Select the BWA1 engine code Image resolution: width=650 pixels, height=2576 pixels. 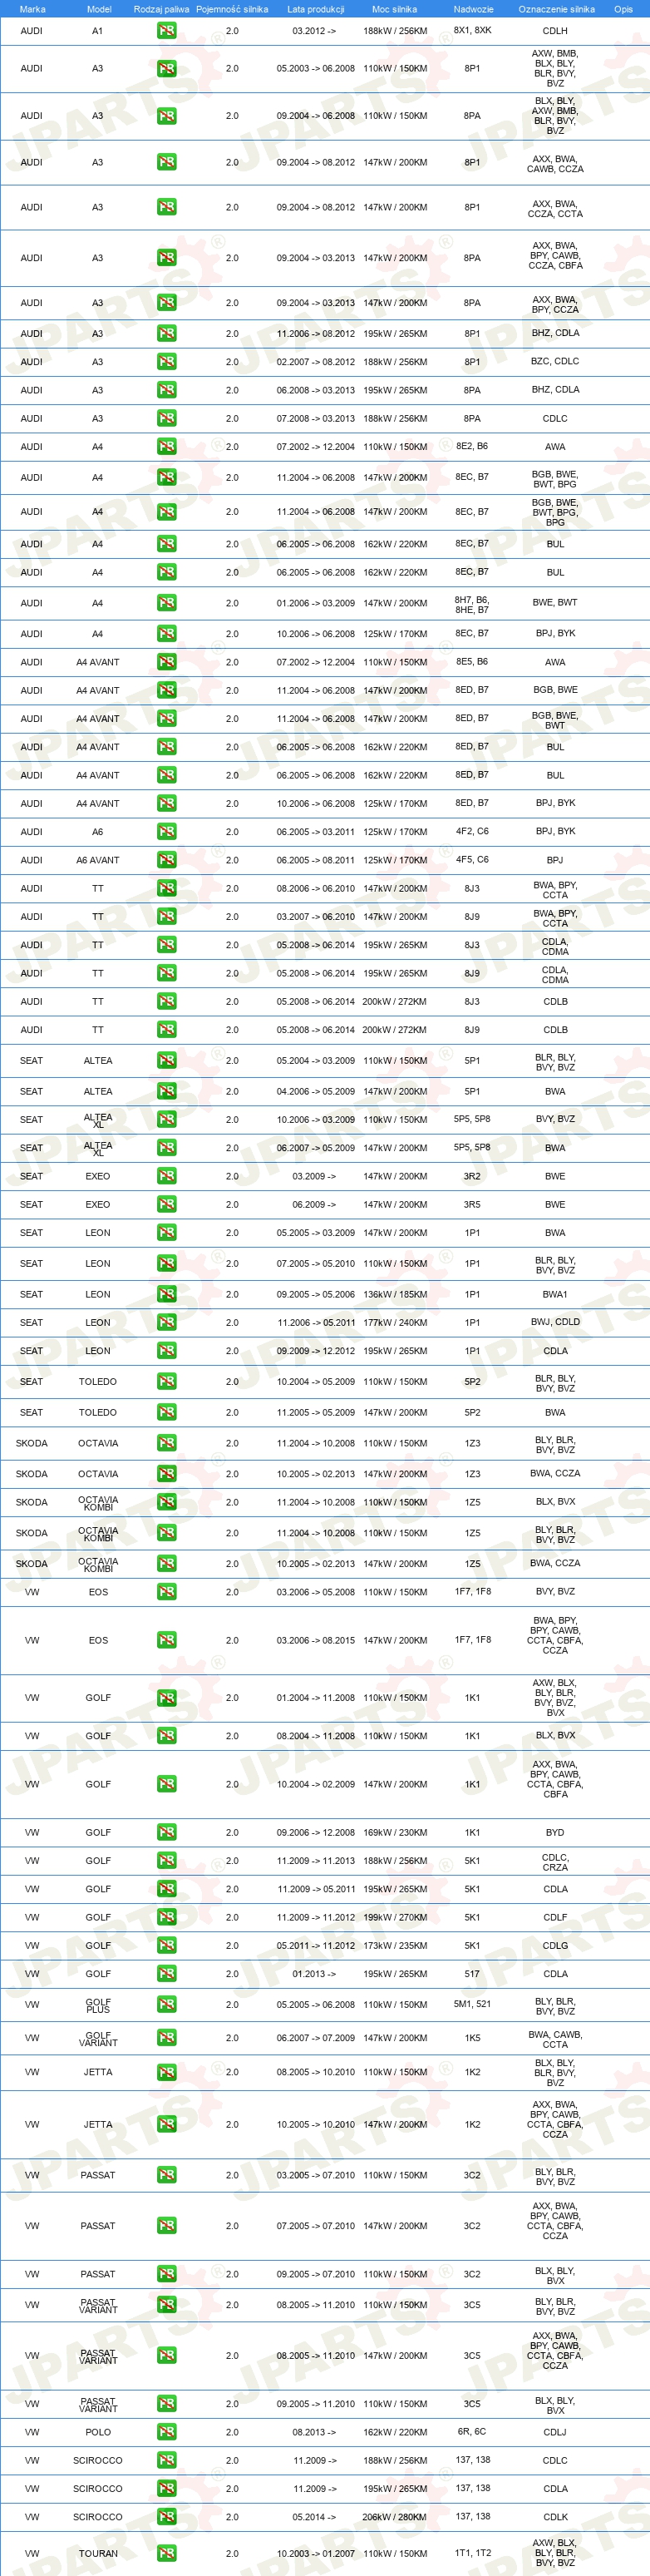555,1294
